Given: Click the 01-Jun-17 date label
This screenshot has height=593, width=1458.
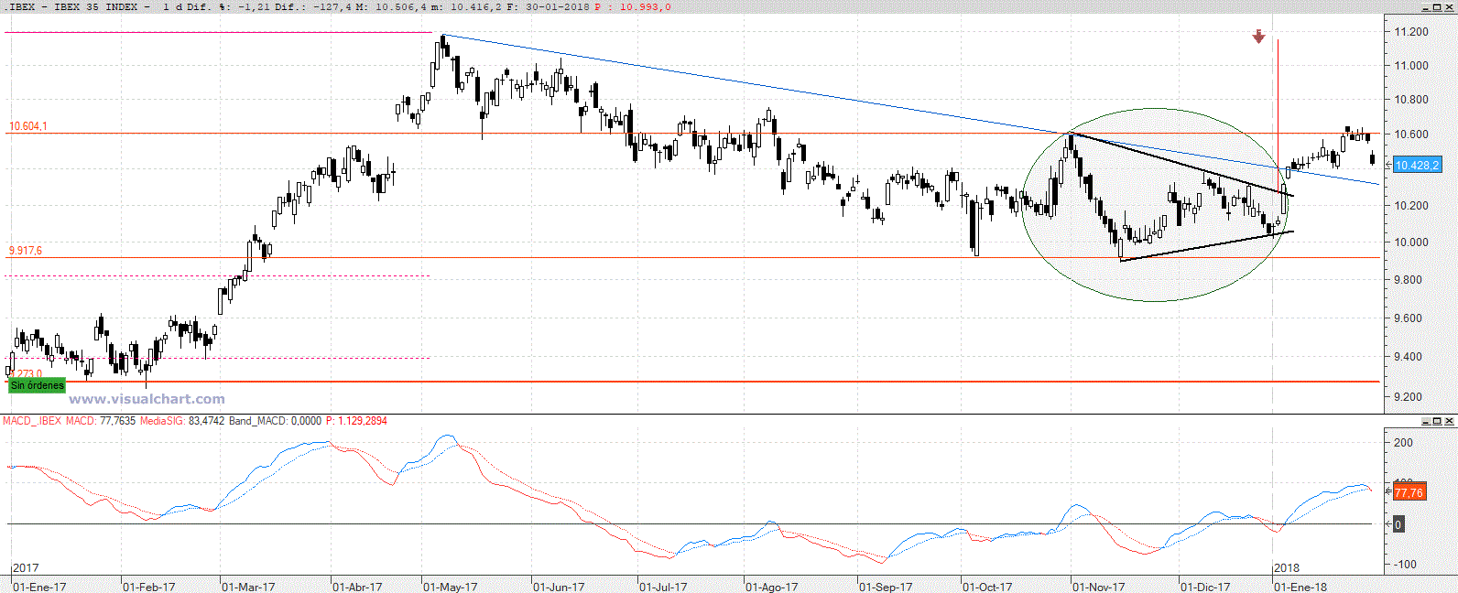Looking at the screenshot, I should click(559, 587).
